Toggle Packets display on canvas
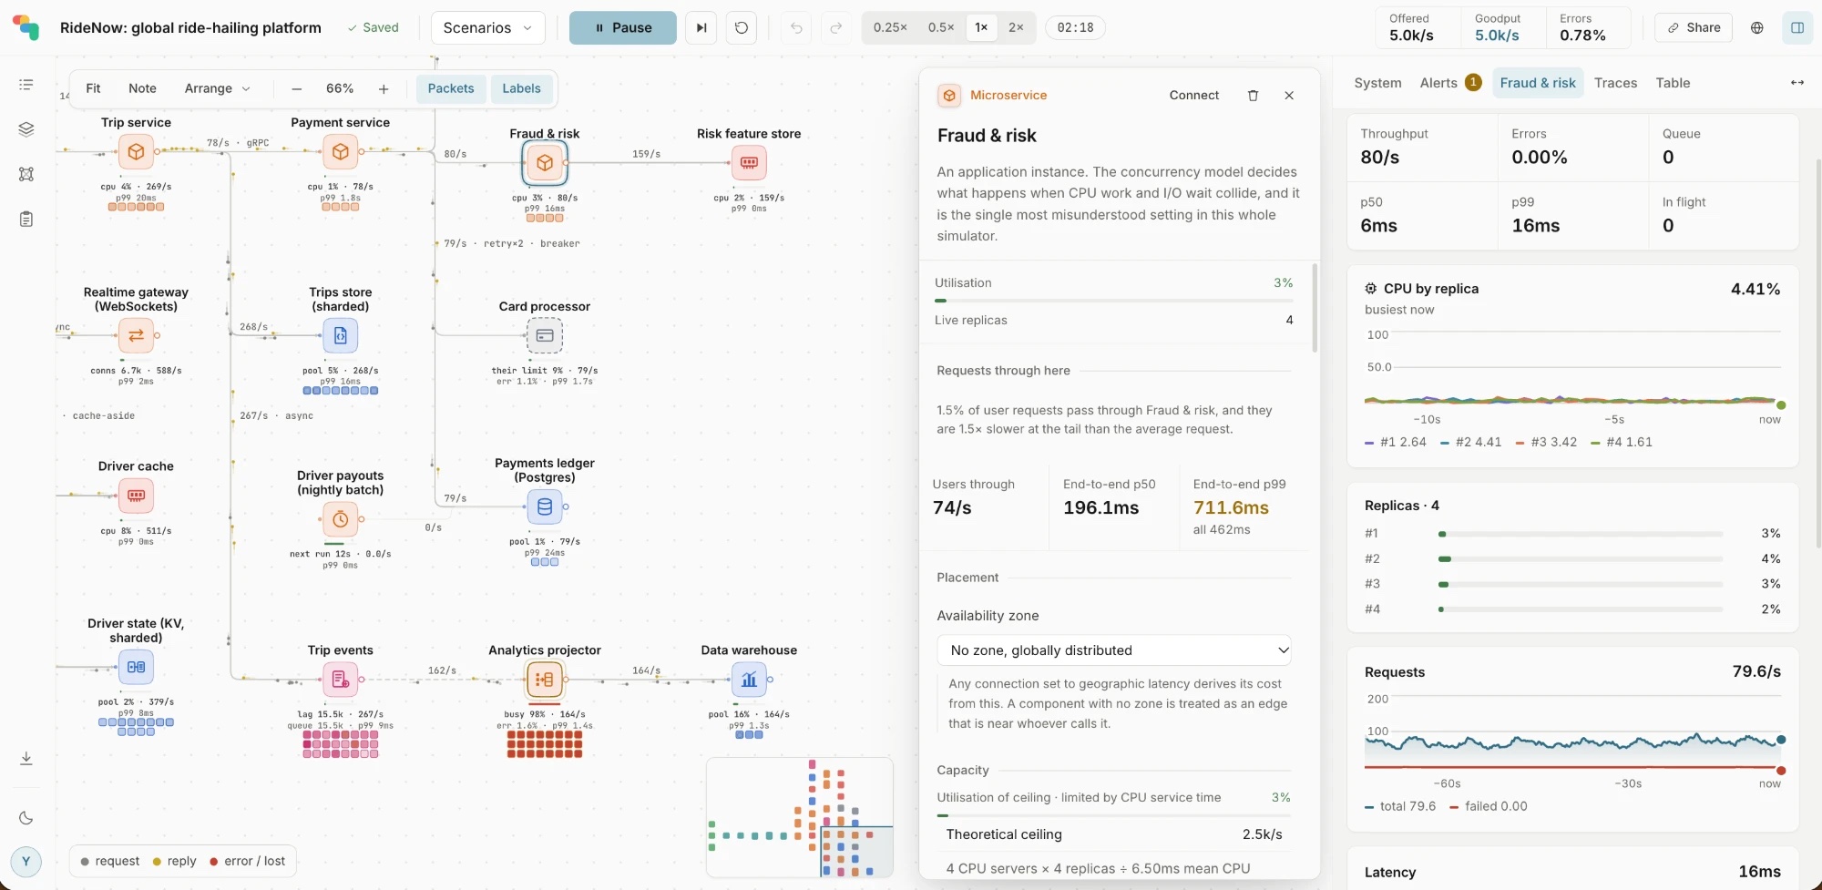 (x=451, y=88)
